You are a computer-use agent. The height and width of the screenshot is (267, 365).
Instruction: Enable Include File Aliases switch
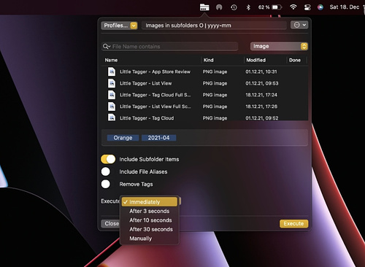(x=106, y=171)
